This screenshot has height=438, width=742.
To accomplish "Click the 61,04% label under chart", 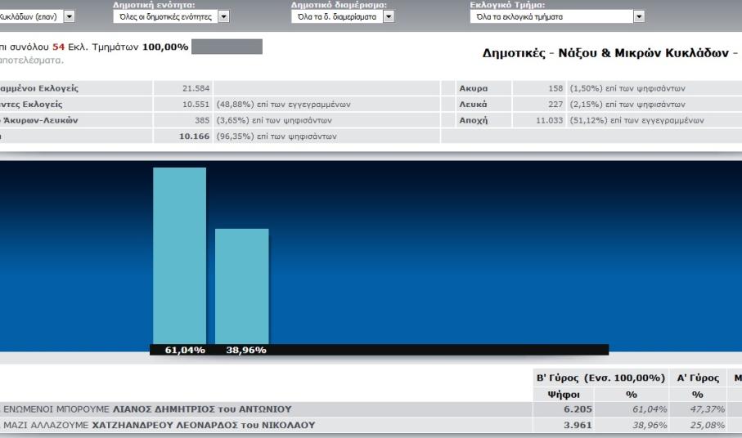I will coord(184,350).
